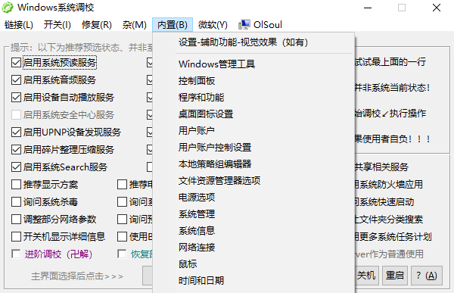Toggle 启用系统音频服务 checkbox
454x293 pixels.
16,80
